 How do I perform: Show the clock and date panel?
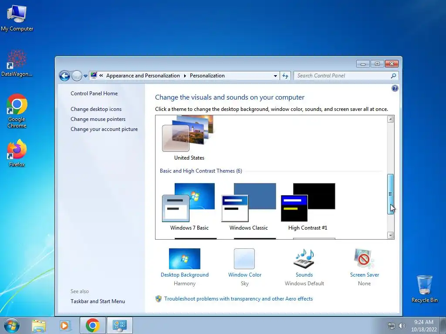pyautogui.click(x=424, y=325)
